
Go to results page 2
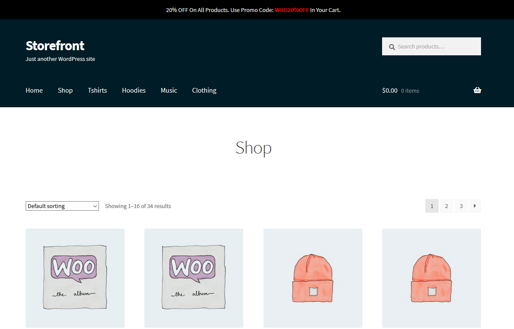(446, 206)
